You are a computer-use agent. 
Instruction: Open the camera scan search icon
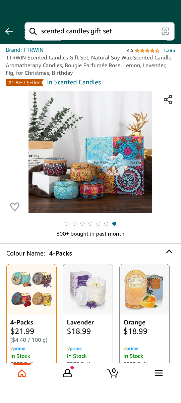point(165,31)
